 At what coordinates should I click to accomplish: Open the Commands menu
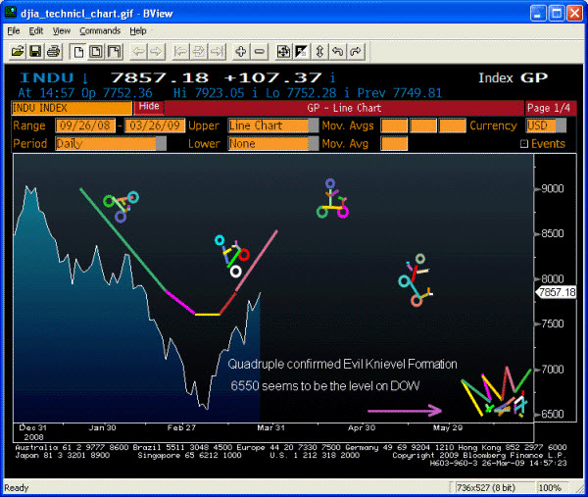[x=99, y=30]
